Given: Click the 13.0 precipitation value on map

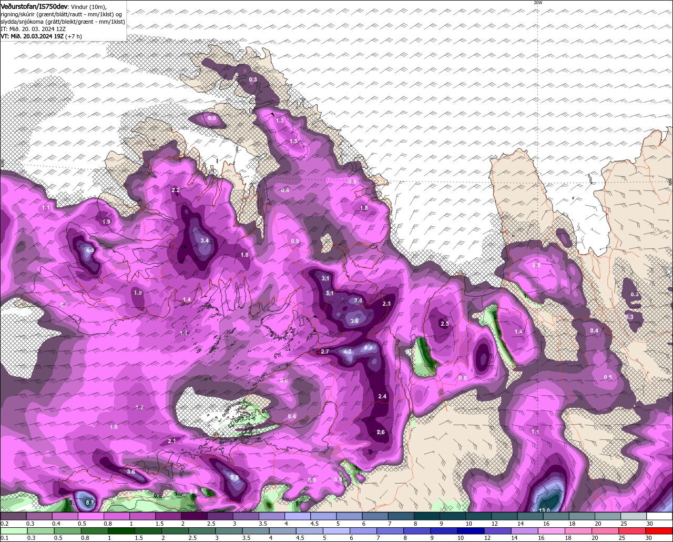Looking at the screenshot, I should click(545, 510).
